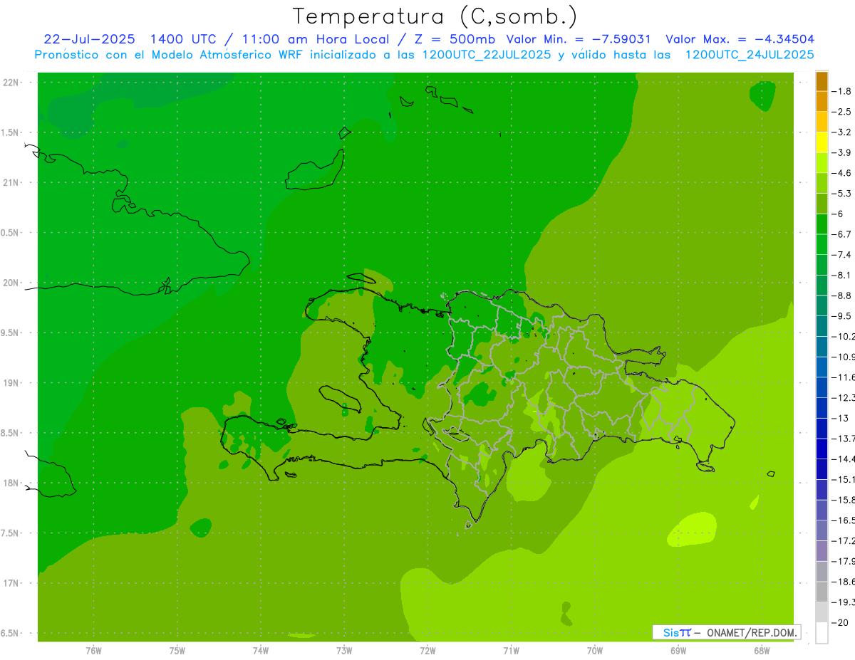Click the '18N' latitude label
Screen dimensions: 855x660
(x=10, y=483)
